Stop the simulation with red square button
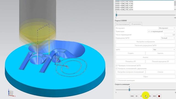Screen dimensions: 176x99 tap(159, 96)
